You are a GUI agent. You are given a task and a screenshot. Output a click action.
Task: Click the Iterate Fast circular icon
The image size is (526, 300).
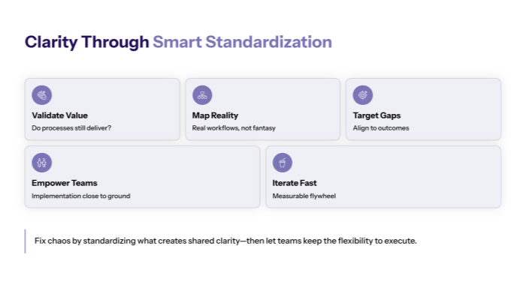coord(283,162)
